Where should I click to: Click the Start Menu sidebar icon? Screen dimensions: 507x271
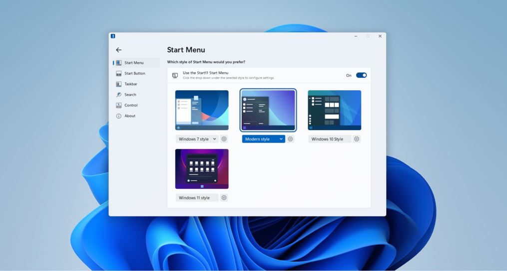pos(119,63)
